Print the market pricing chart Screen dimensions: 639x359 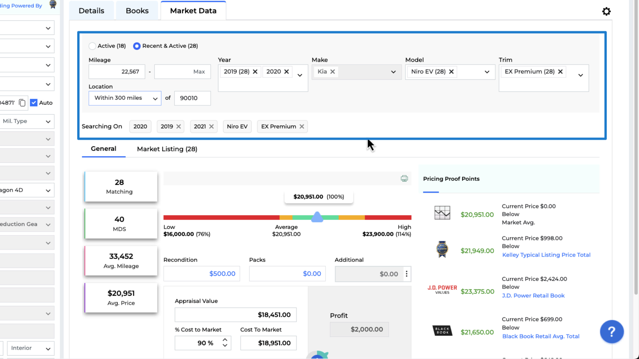(x=404, y=179)
